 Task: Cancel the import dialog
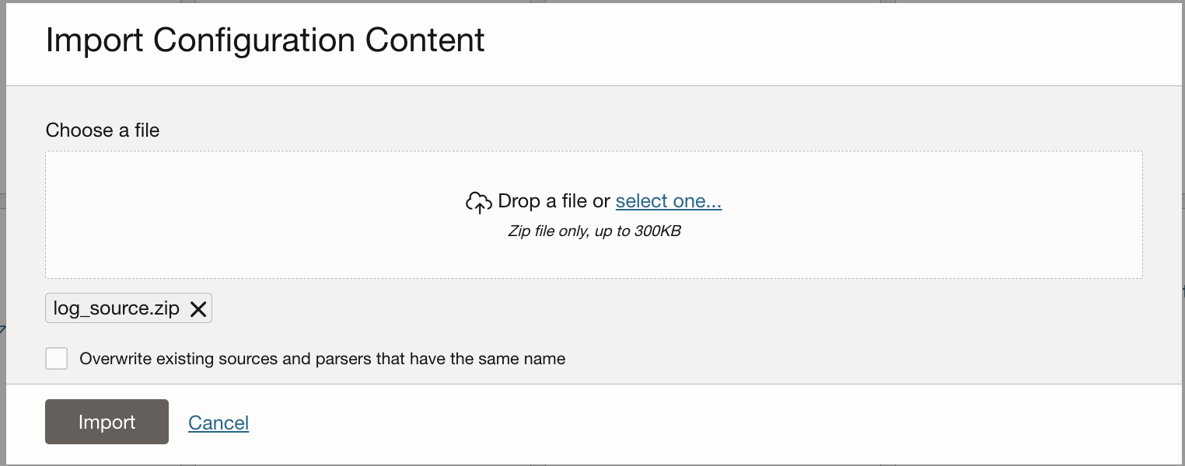[218, 423]
